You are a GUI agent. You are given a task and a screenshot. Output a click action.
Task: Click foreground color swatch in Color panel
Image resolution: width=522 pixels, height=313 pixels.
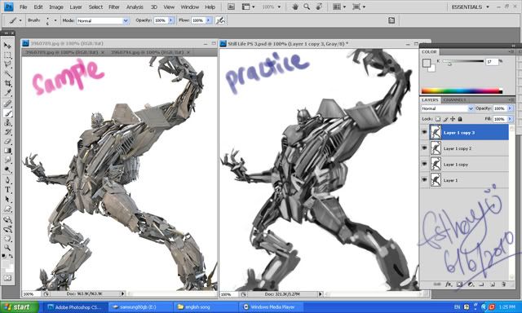coord(426,63)
